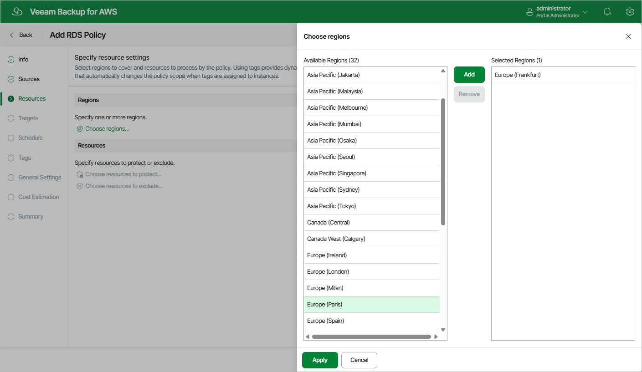The width and height of the screenshot is (642, 372).
Task: Select Canada (Central) region
Action: [372, 223]
